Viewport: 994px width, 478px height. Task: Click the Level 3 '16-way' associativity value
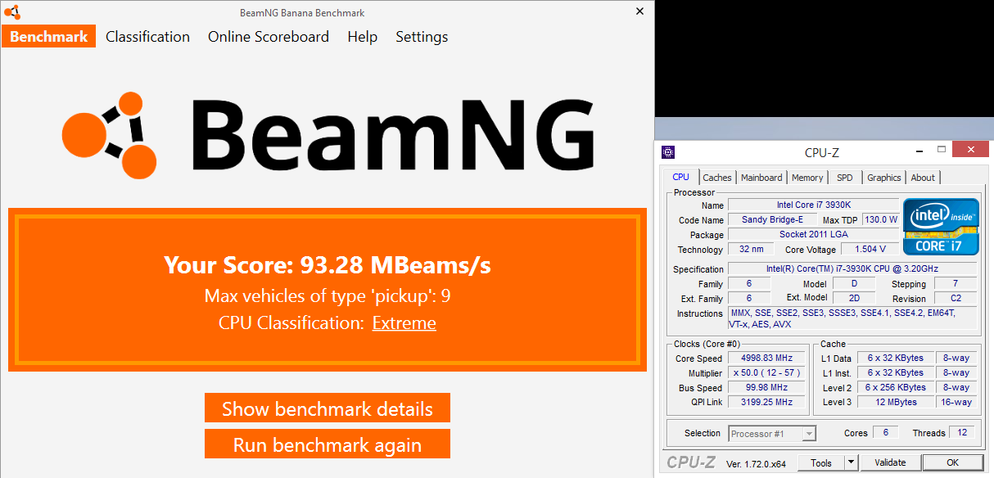(x=956, y=402)
